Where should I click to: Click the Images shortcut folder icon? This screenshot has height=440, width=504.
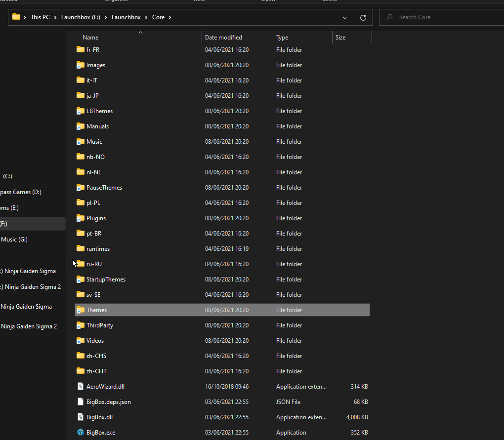click(x=81, y=65)
